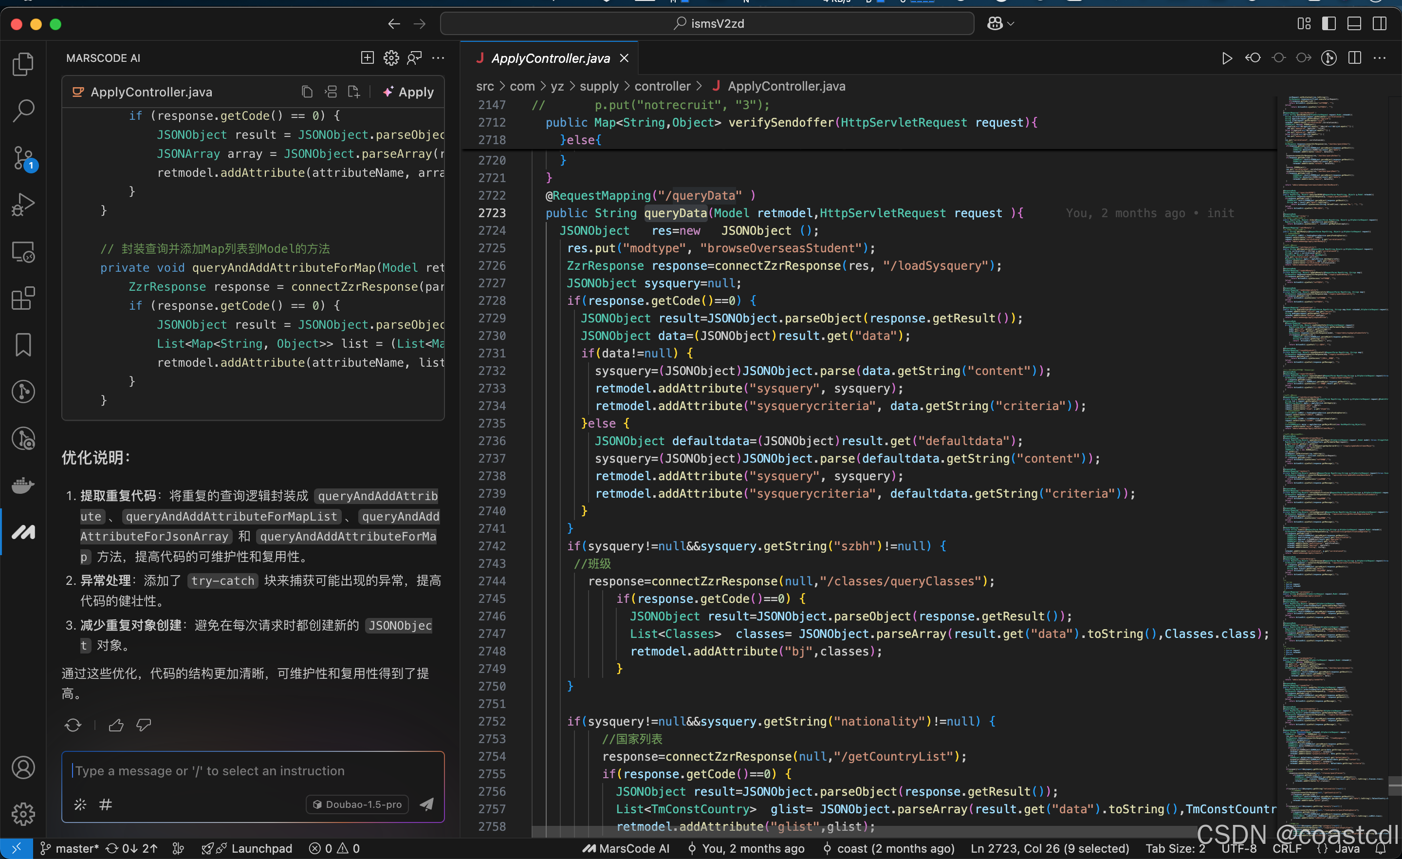Close the ApplyController.java tab
The width and height of the screenshot is (1402, 859).
624,58
